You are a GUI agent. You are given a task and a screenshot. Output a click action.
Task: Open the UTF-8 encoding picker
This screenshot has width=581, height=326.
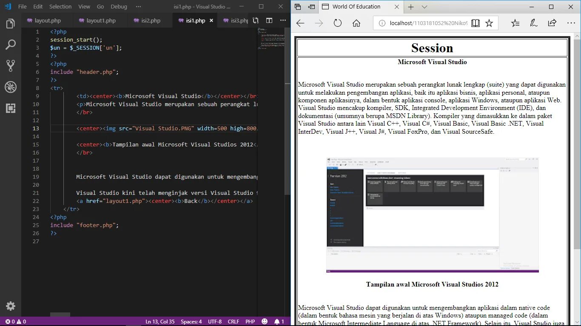click(215, 322)
